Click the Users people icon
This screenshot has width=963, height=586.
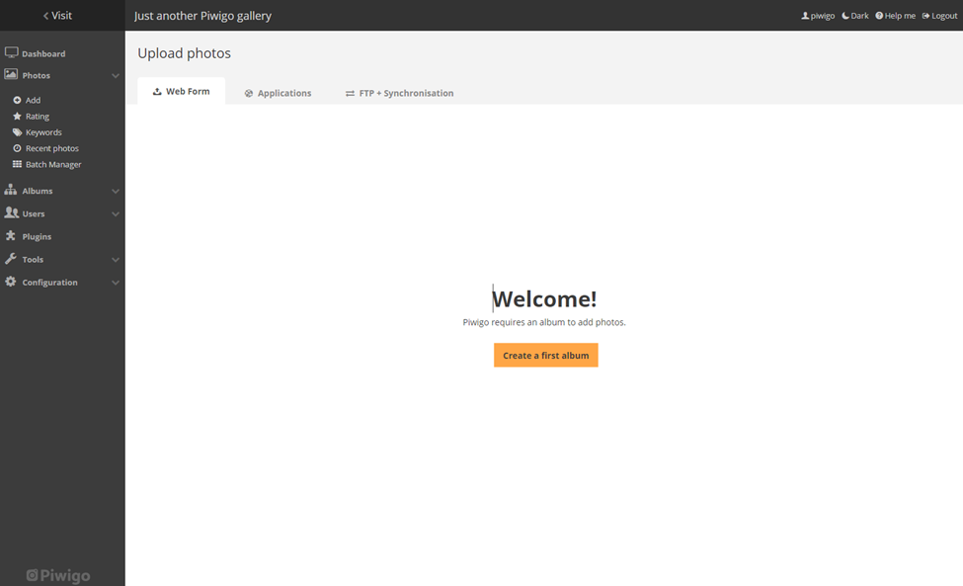click(x=11, y=212)
